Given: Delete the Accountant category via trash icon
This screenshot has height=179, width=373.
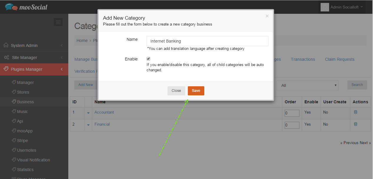Looking at the screenshot, I should coord(355,112).
